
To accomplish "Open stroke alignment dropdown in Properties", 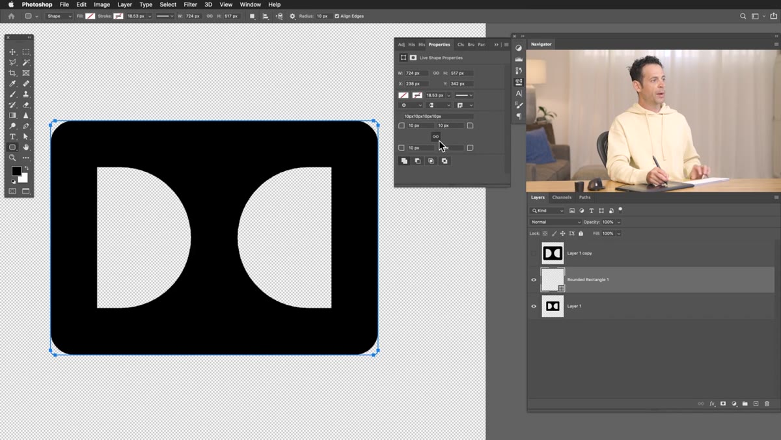I will (411, 105).
